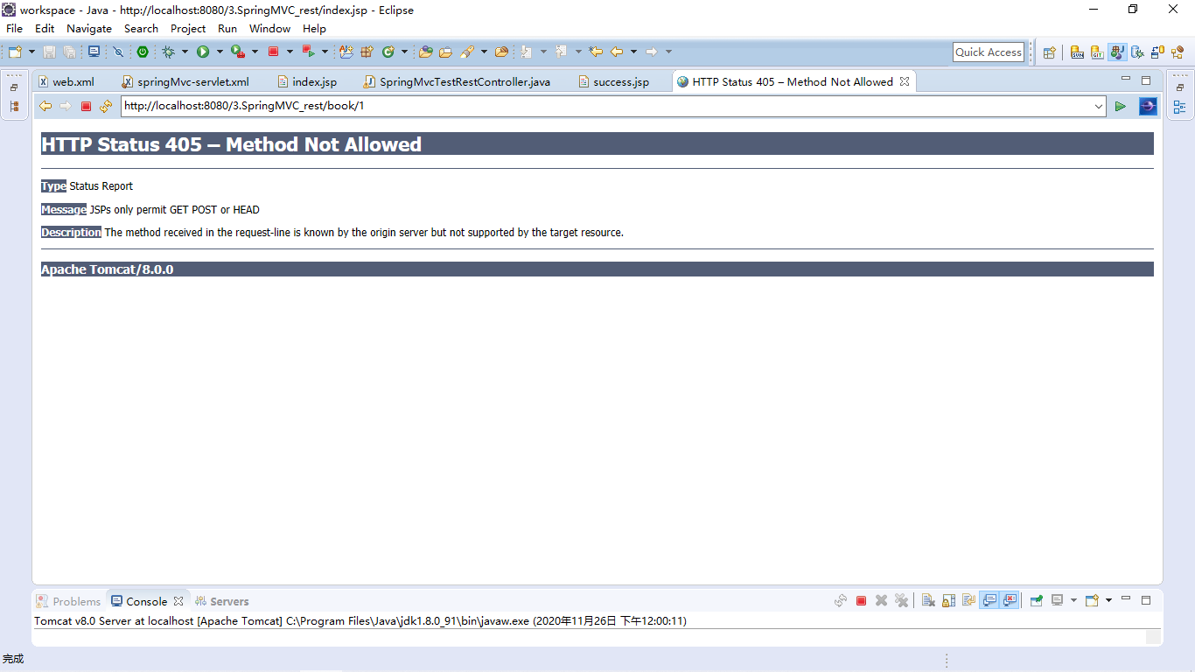Viewport: 1195px width, 672px height.
Task: Click the red Stop server toolbar icon
Action: (273, 52)
